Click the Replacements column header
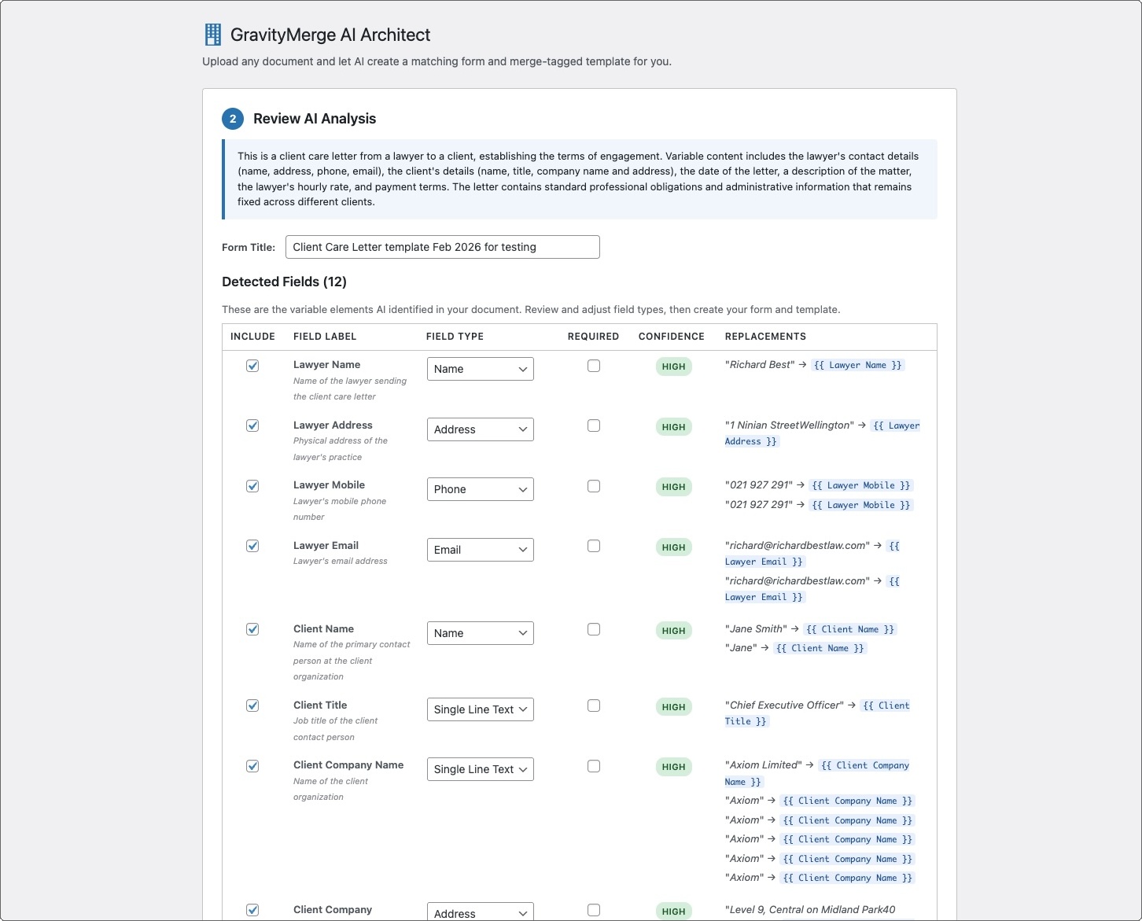1142x921 pixels. click(x=765, y=337)
